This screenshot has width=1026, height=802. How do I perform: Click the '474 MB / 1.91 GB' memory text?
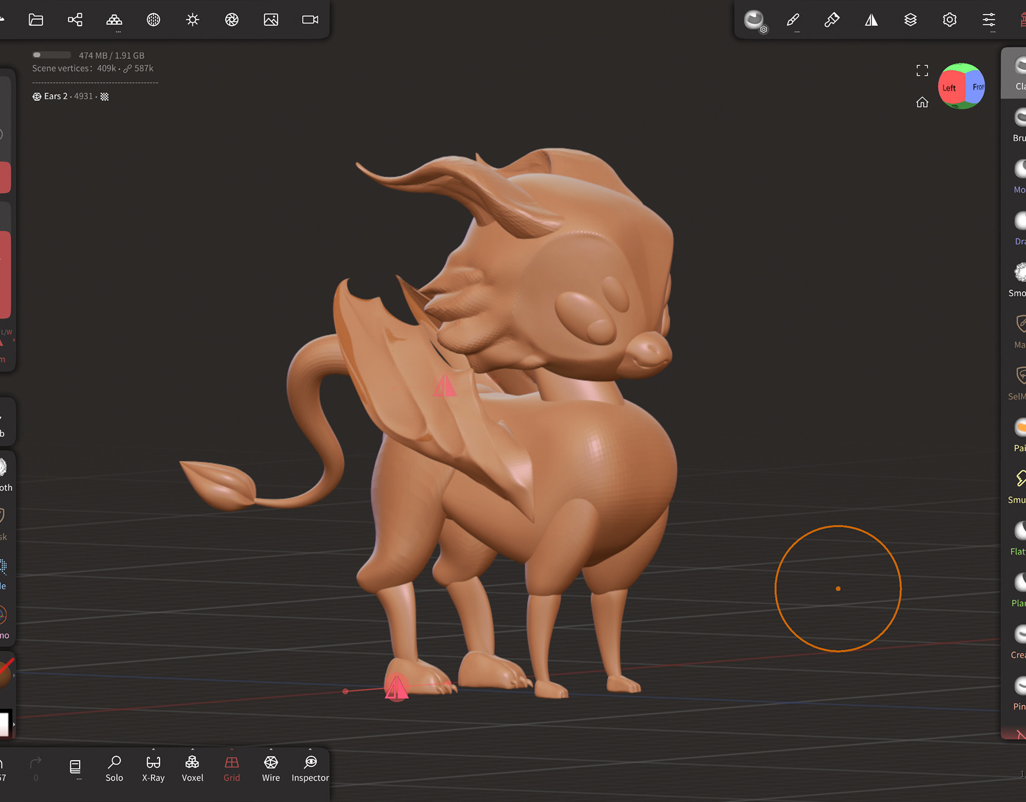(112, 55)
